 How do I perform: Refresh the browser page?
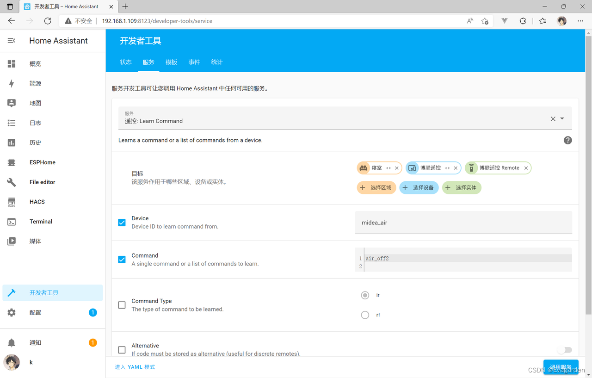pyautogui.click(x=48, y=21)
